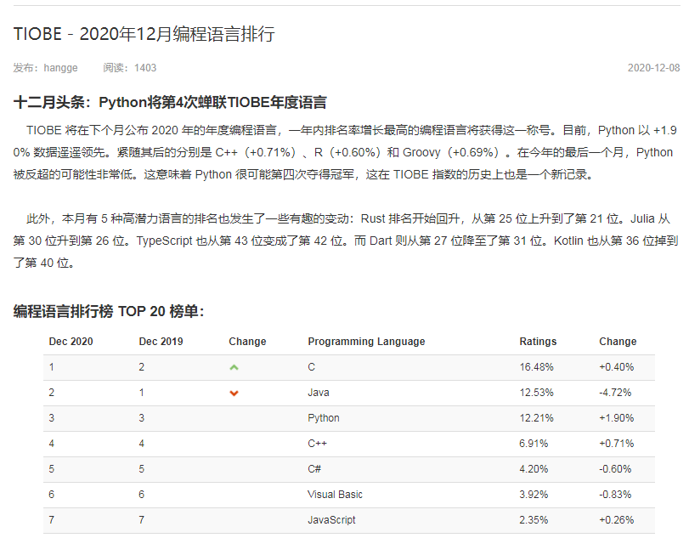Click the change value -4.72%
Image resolution: width=689 pixels, height=538 pixels.
(x=615, y=393)
